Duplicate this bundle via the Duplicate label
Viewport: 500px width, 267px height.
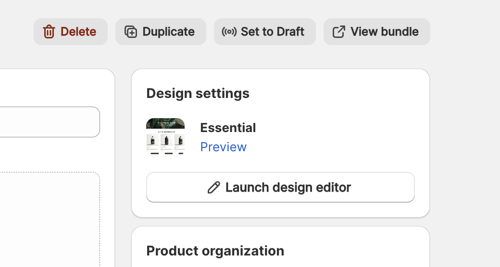point(168,32)
